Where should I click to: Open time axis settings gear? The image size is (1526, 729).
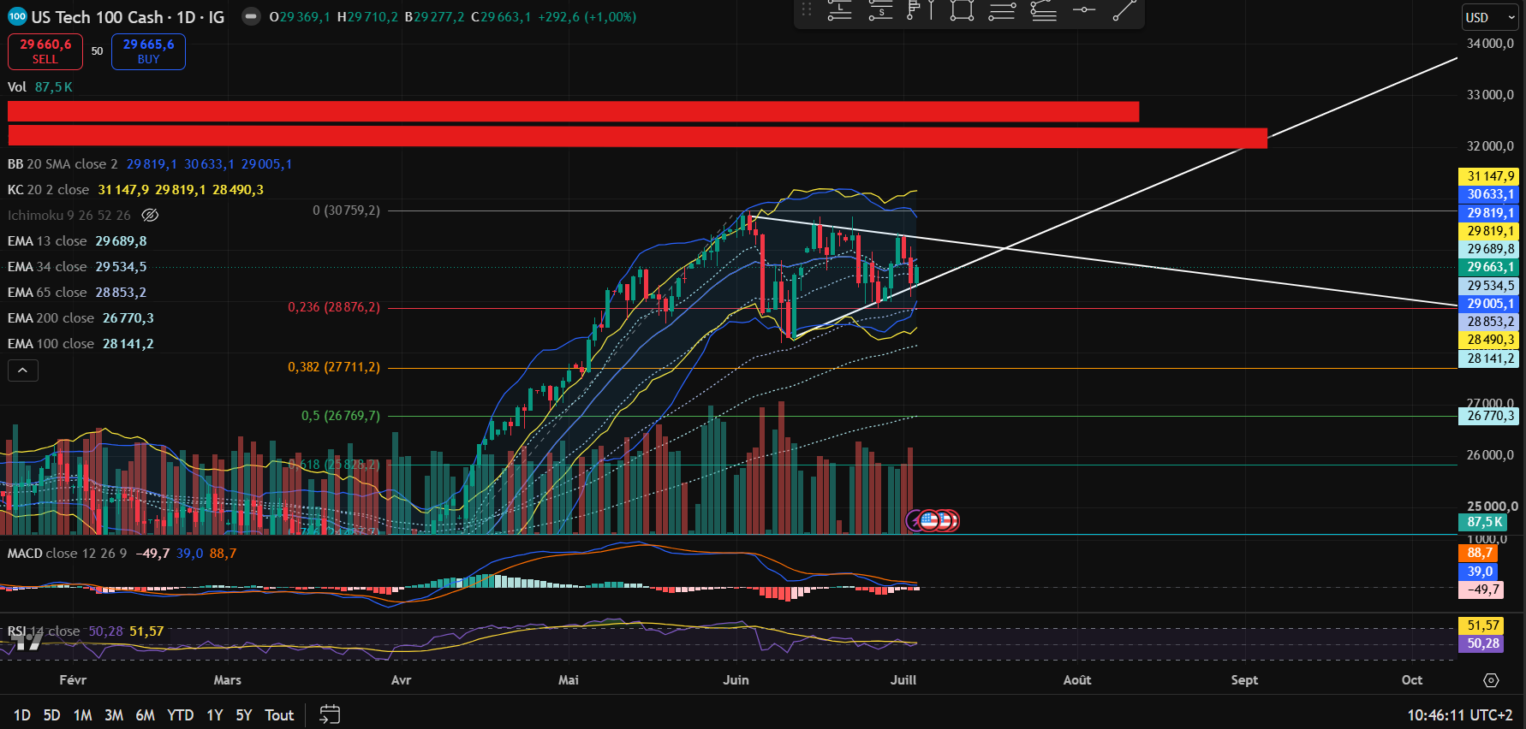coord(1491,680)
